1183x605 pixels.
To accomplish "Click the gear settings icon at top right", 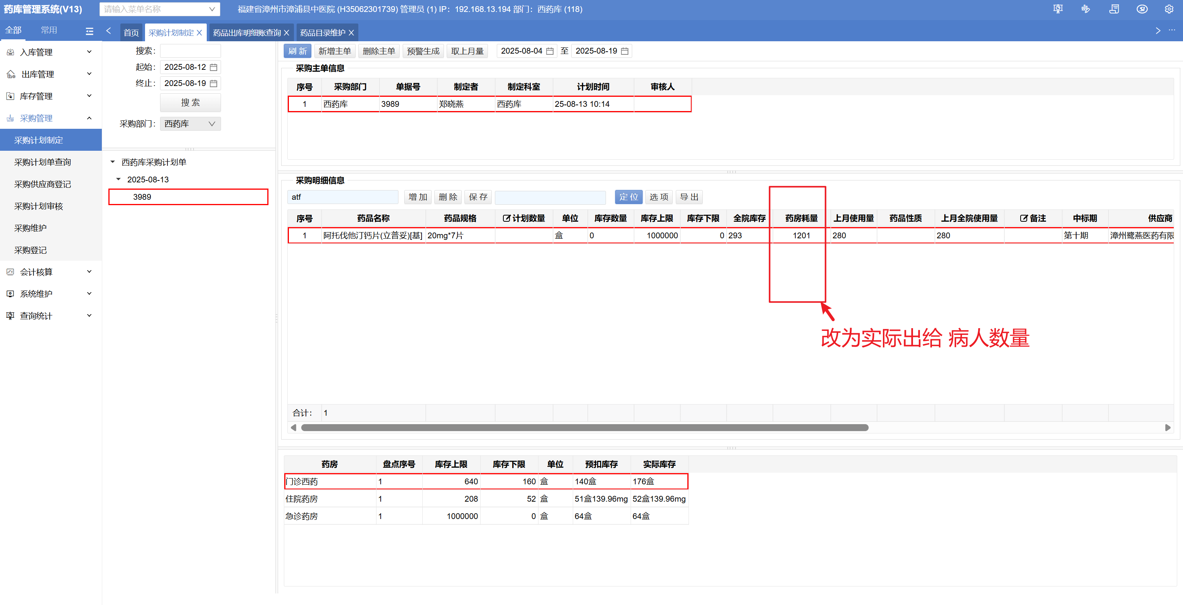I will click(1169, 9).
